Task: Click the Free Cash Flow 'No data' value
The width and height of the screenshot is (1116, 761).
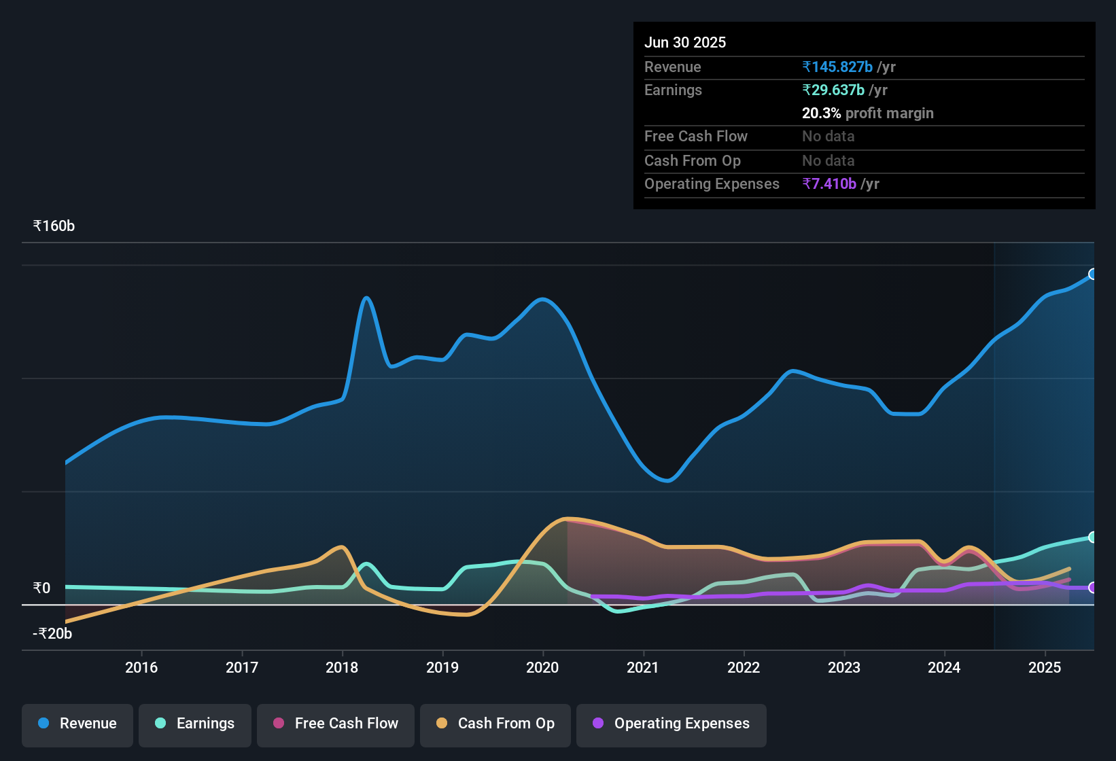Action: pos(829,136)
